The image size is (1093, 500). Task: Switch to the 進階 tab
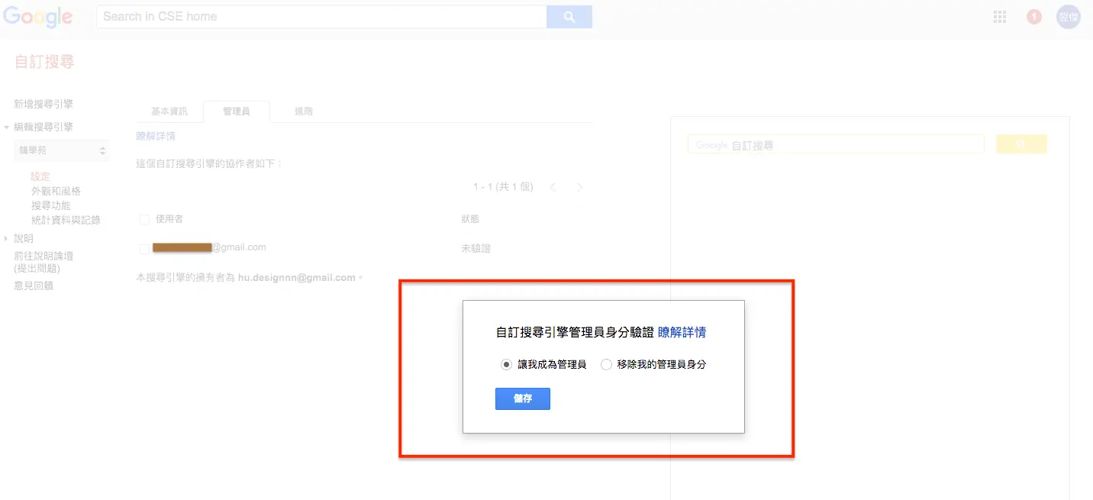point(304,111)
